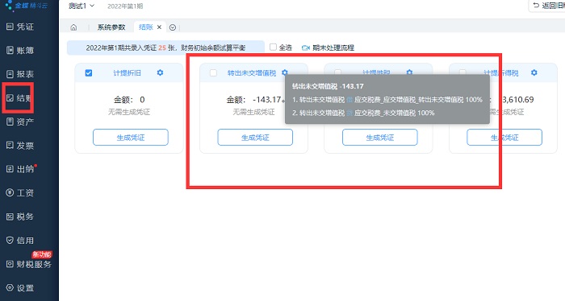Open the 工资 sidebar module
565x301 pixels.
20,193
